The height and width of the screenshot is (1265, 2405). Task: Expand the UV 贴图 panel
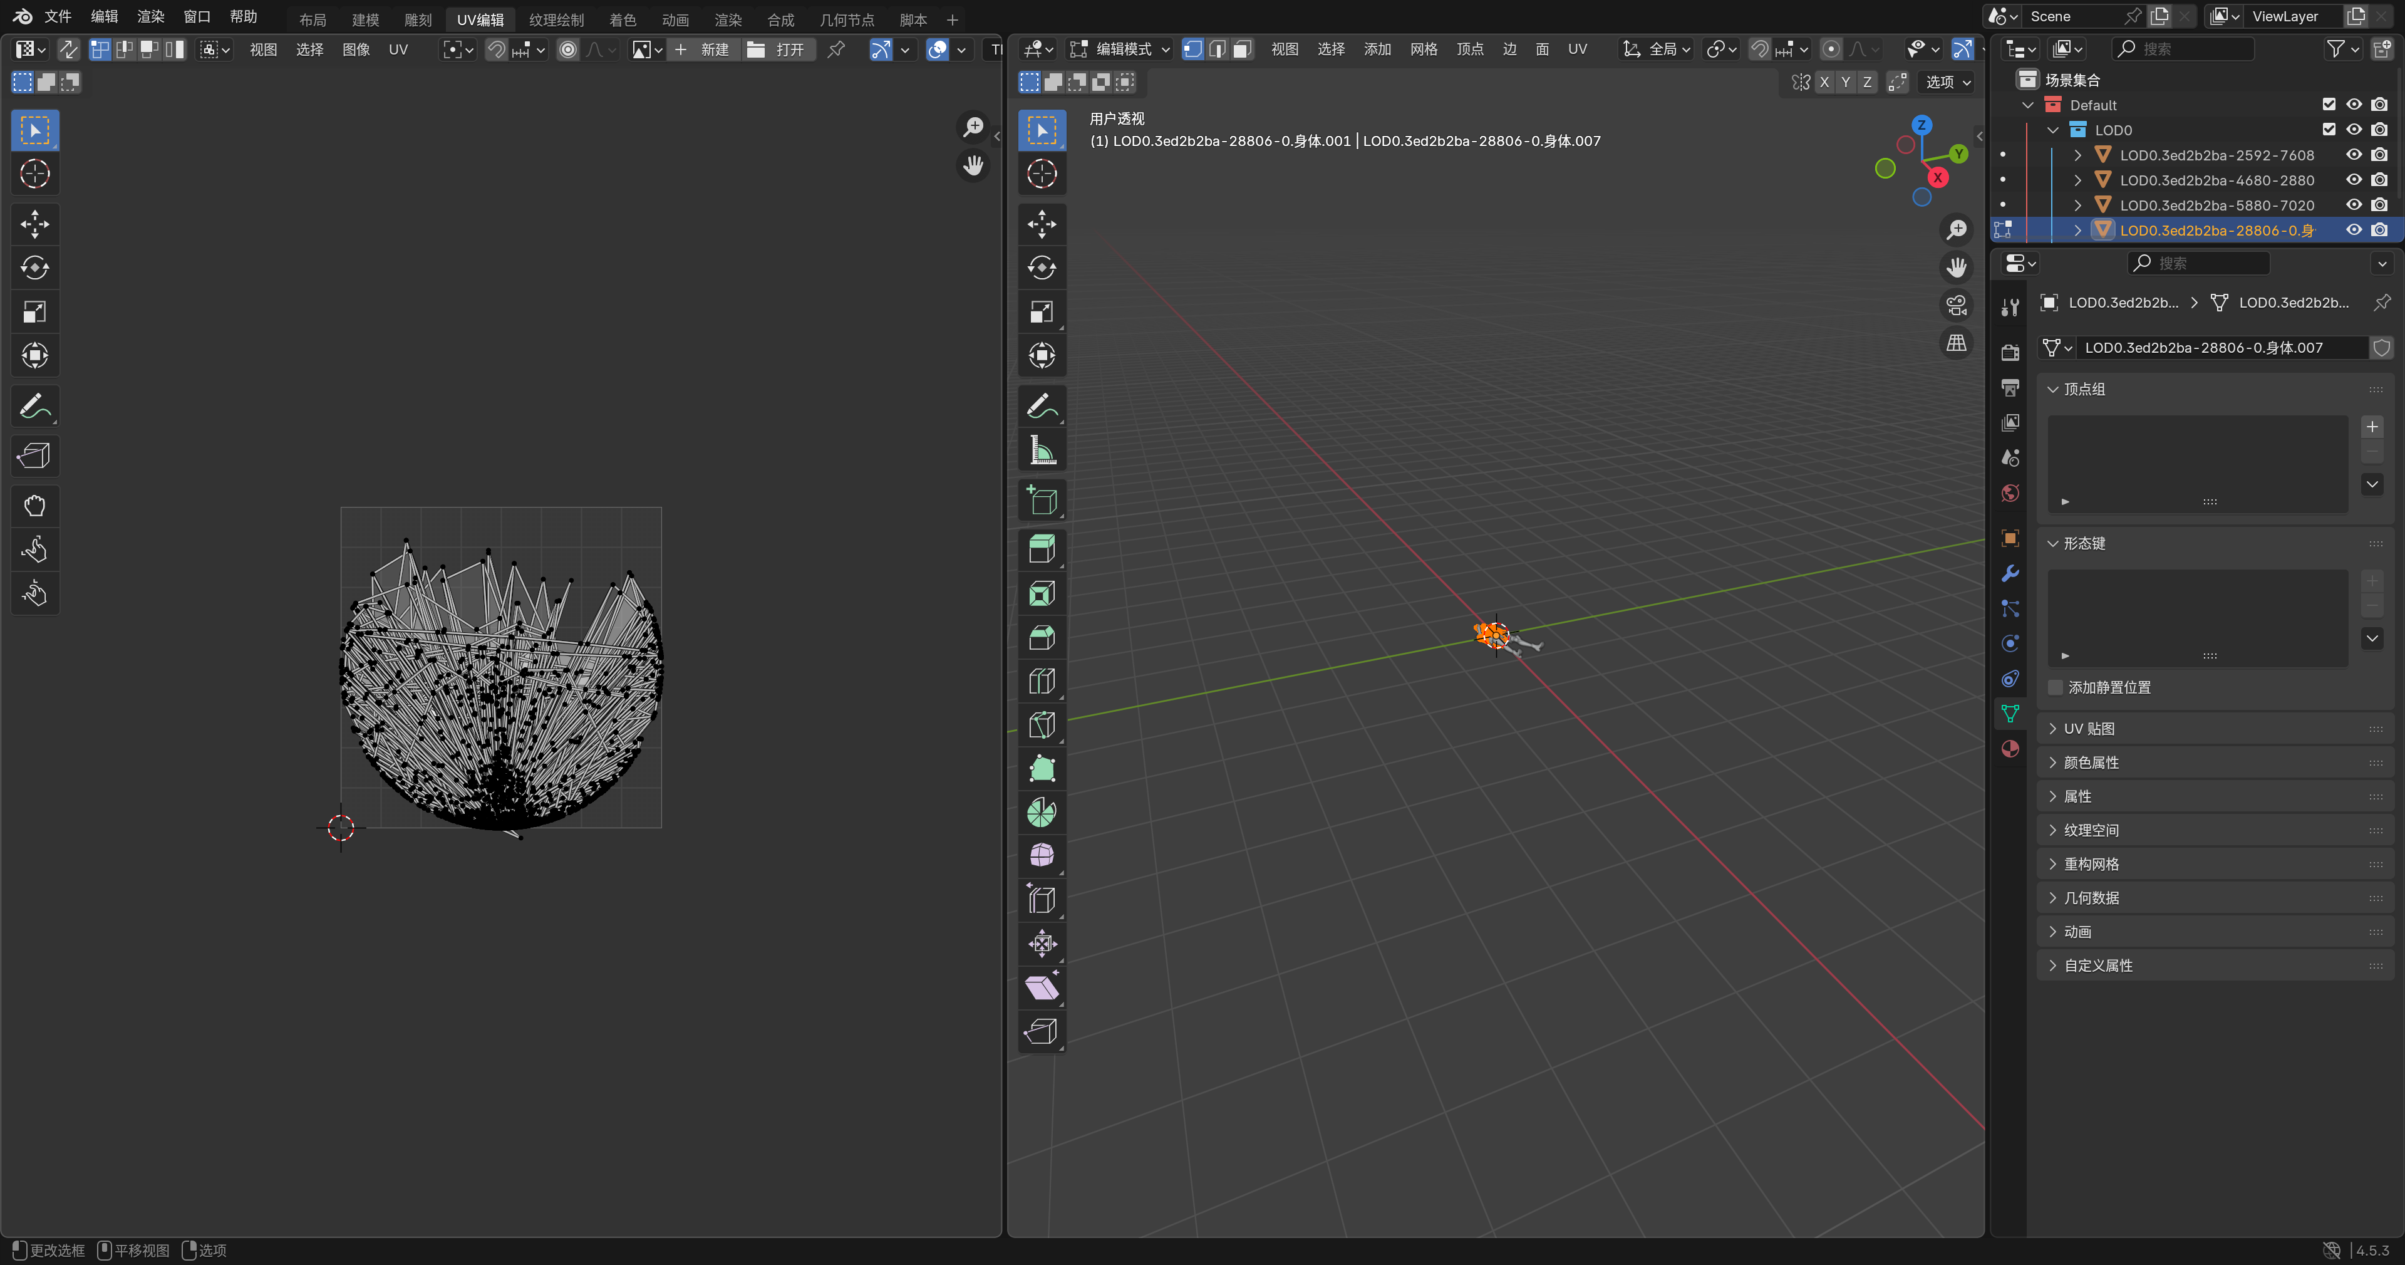[x=2053, y=729]
